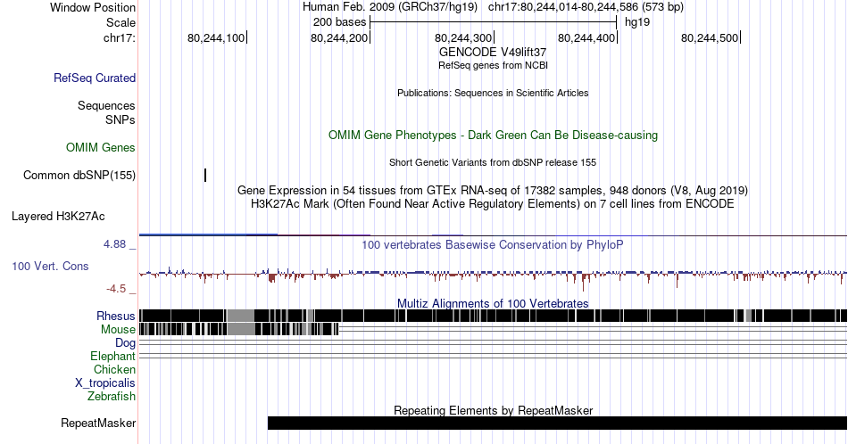Click the Mouse alignment block row

coord(238,329)
